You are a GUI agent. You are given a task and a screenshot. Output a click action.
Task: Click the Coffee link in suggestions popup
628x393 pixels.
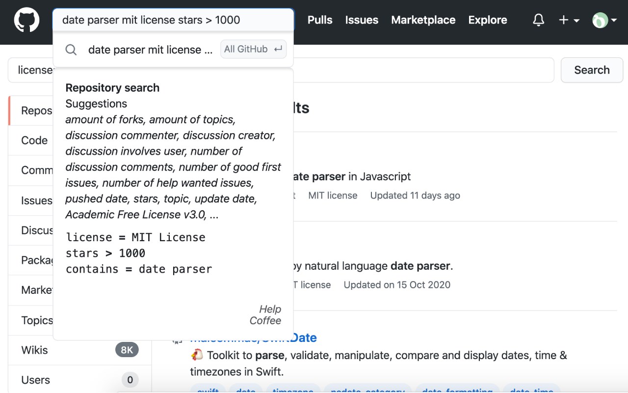(x=265, y=321)
